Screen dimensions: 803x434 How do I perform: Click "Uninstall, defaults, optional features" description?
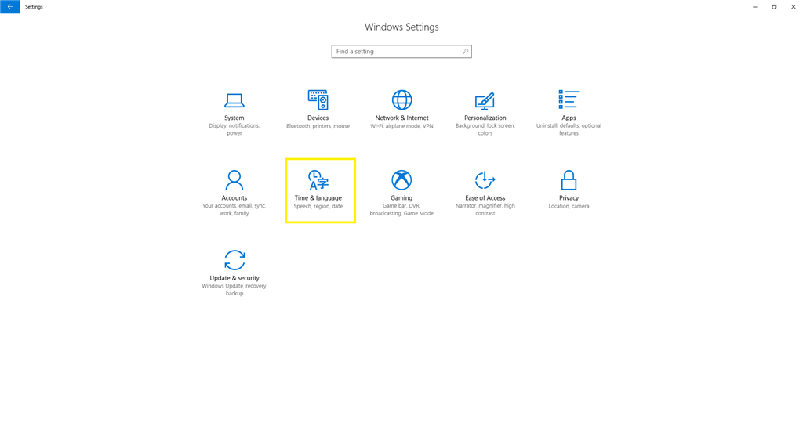[x=569, y=129]
